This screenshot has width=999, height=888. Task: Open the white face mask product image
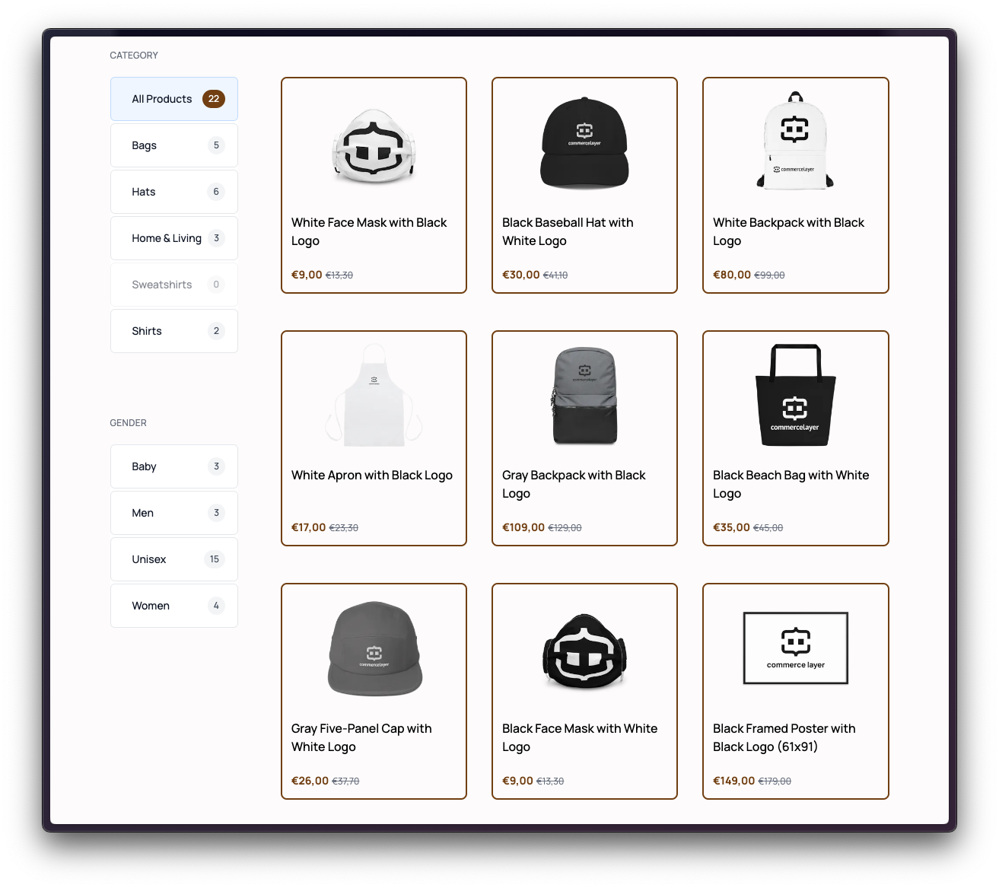374,146
